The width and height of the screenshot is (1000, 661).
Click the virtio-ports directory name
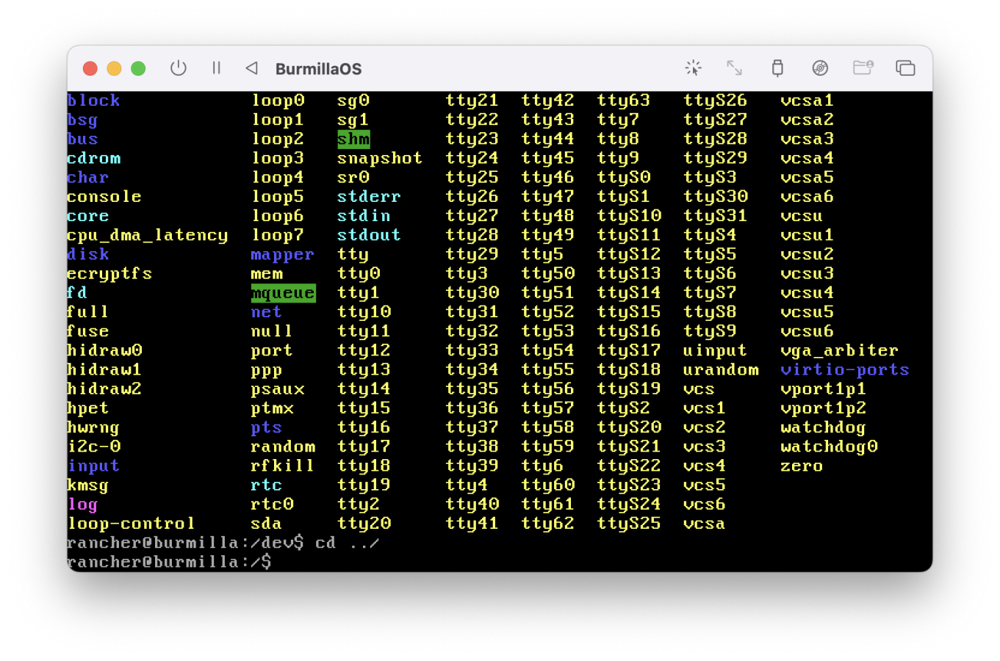tap(844, 369)
